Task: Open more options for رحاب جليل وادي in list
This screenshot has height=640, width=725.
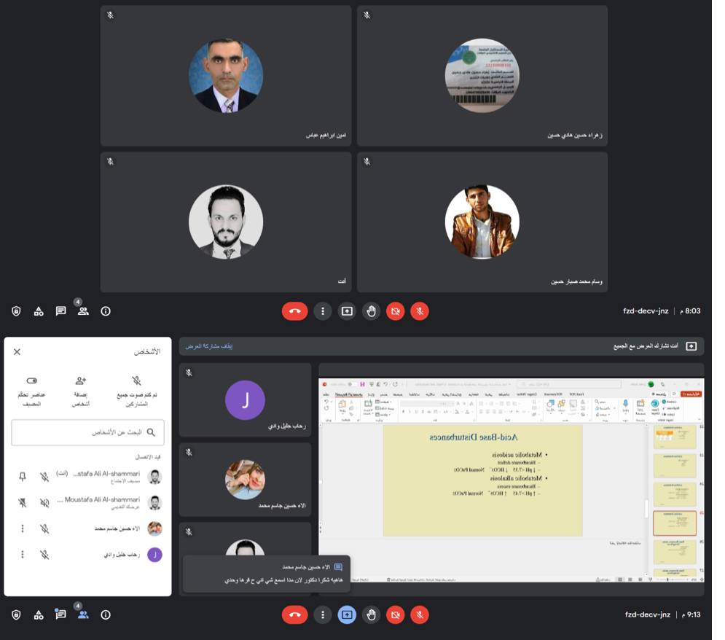Action: tap(23, 555)
